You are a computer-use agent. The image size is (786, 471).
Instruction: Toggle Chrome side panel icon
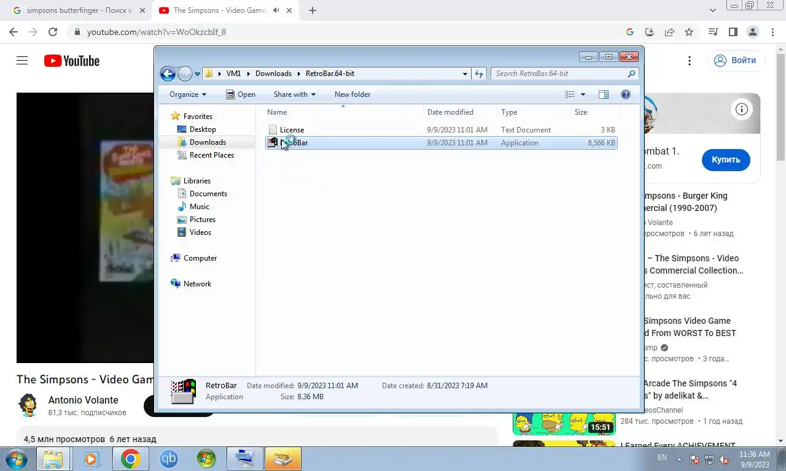pos(733,32)
